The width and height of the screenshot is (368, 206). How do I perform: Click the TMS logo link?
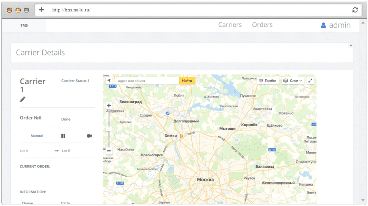[24, 25]
